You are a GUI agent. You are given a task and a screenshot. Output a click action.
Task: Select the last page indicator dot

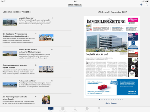tap(122, 99)
